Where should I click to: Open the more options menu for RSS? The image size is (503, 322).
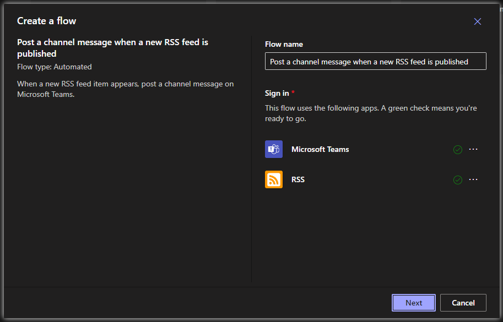(x=473, y=179)
